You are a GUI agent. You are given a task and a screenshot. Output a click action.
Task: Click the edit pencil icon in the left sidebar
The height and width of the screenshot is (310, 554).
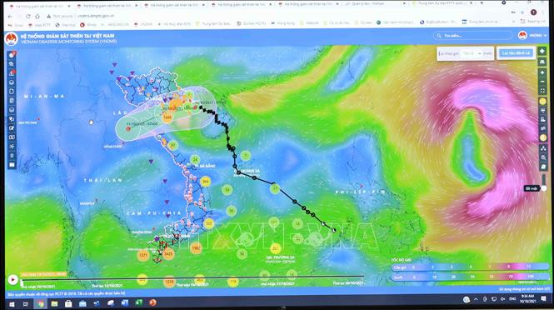[12, 128]
